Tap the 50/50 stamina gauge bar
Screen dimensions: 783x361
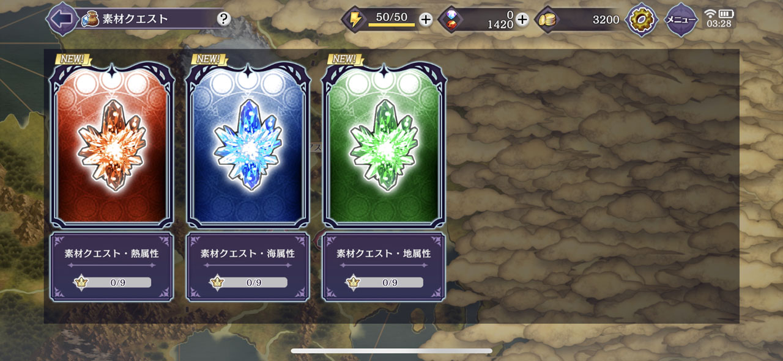[391, 19]
